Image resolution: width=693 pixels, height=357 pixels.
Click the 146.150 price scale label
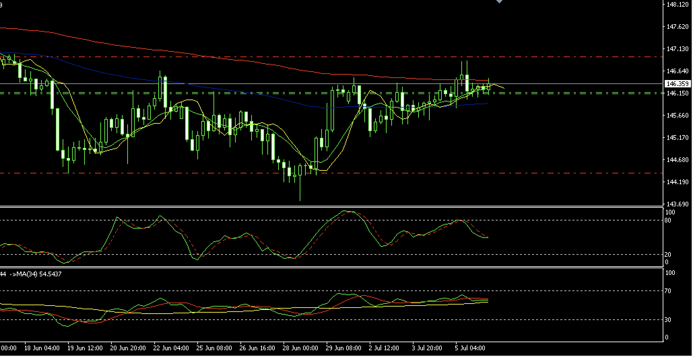tap(678, 93)
